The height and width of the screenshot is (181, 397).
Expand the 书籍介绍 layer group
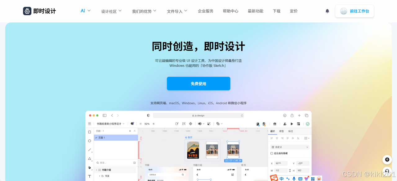(96, 170)
